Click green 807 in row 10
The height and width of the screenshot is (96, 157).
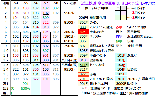pyautogui.click(x=46, y=51)
